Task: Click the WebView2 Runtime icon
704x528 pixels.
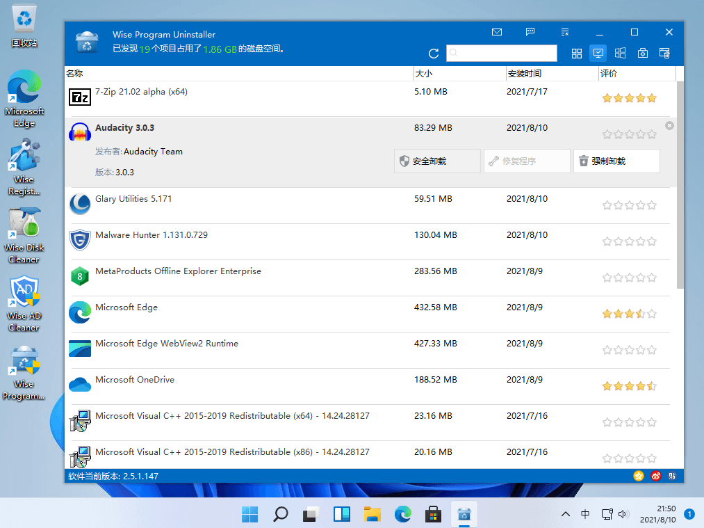Action: [80, 349]
